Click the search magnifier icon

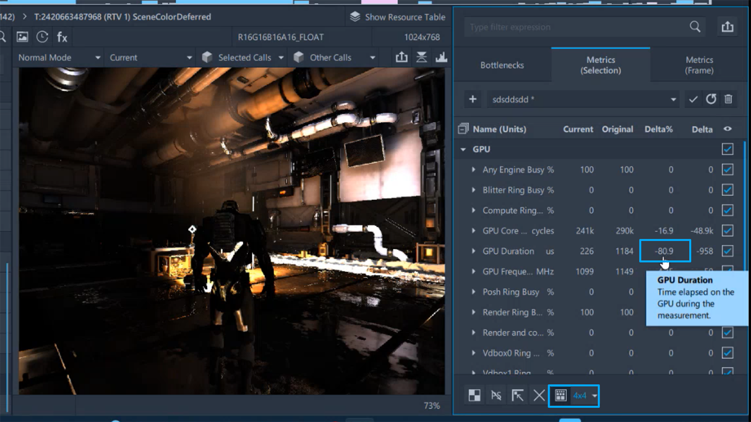coord(695,27)
